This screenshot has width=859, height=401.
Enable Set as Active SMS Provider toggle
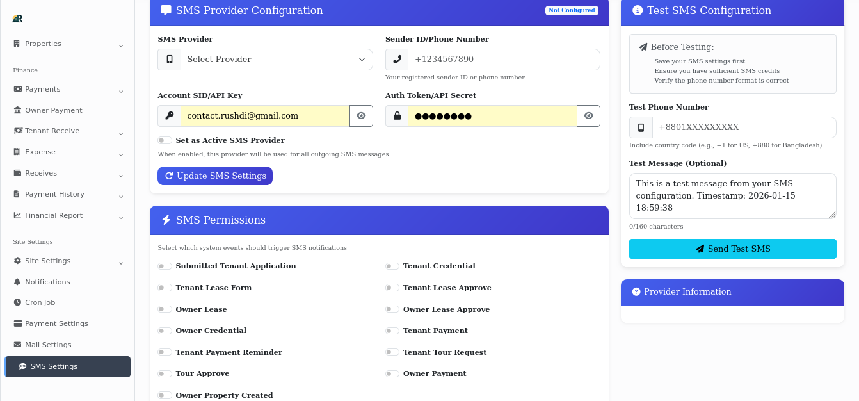tap(165, 140)
